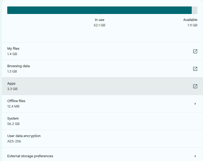Click the 62.1 GB in use value
Image resolution: width=203 pixels, height=161 pixels.
(x=99, y=25)
